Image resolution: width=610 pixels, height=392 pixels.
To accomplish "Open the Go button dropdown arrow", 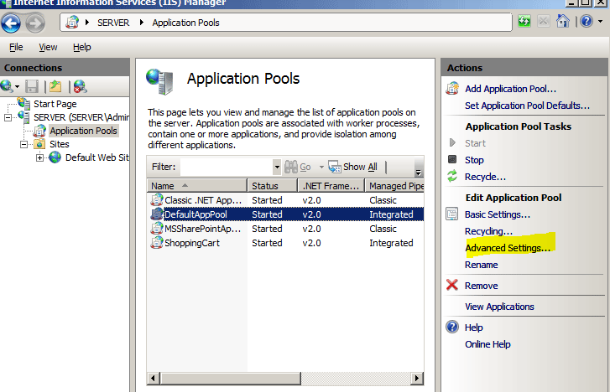I will click(x=321, y=167).
